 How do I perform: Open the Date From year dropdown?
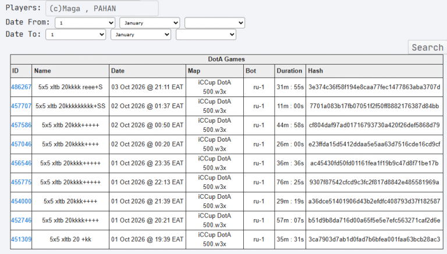click(215, 23)
